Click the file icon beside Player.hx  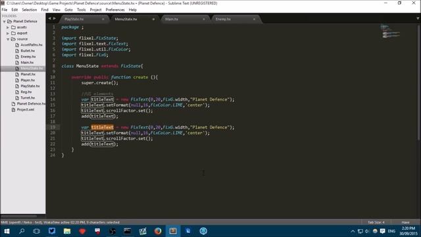(17, 80)
